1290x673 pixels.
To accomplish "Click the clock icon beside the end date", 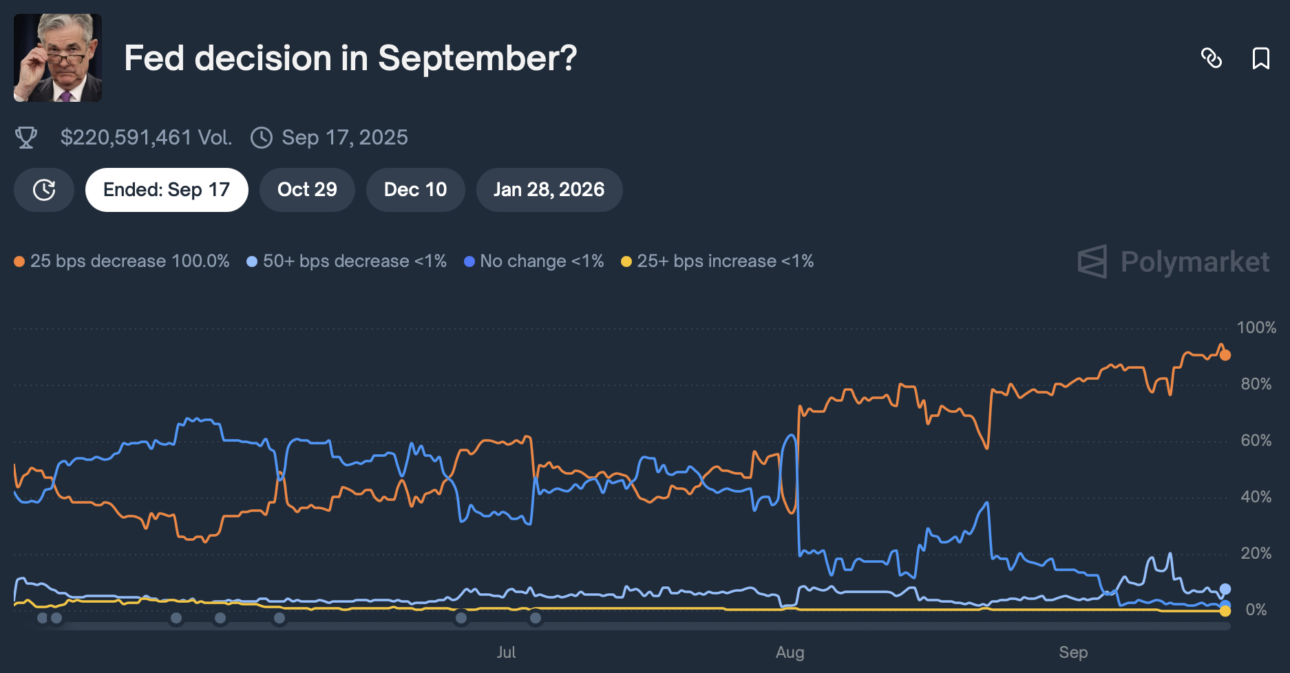I will pyautogui.click(x=261, y=137).
